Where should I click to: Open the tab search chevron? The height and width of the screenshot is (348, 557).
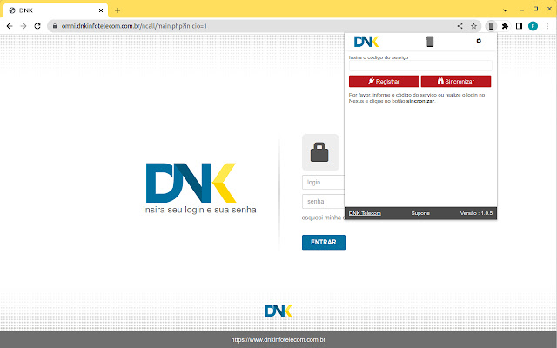click(505, 10)
